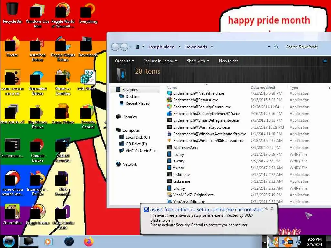This screenshot has height=248, width=331.
Task: Click the Downloads breadcrumb in the address bar
Action: (196, 47)
